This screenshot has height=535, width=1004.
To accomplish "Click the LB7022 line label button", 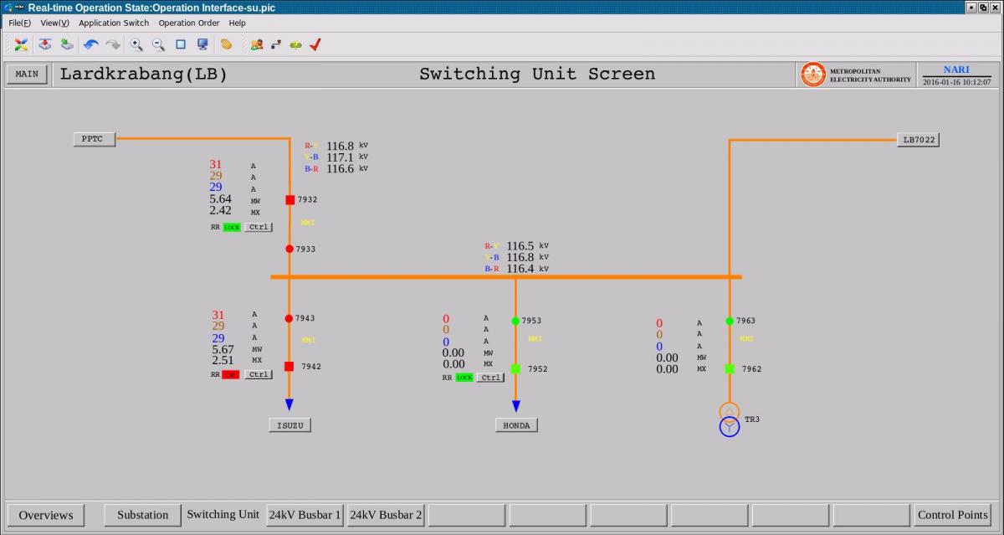I will pyautogui.click(x=918, y=140).
